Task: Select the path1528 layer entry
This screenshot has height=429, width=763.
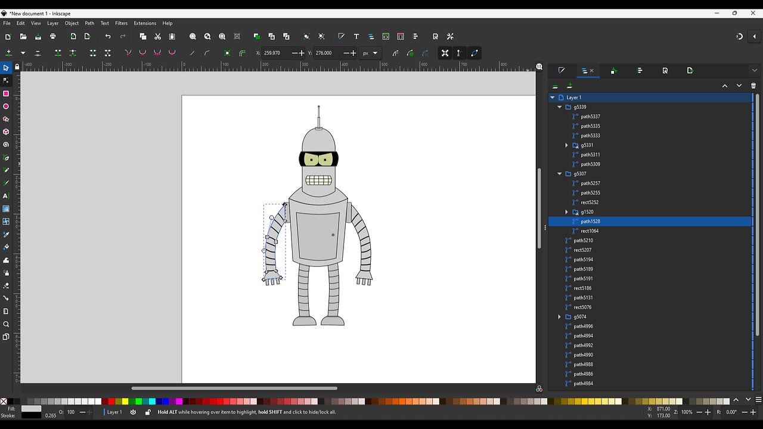Action: 590,221
